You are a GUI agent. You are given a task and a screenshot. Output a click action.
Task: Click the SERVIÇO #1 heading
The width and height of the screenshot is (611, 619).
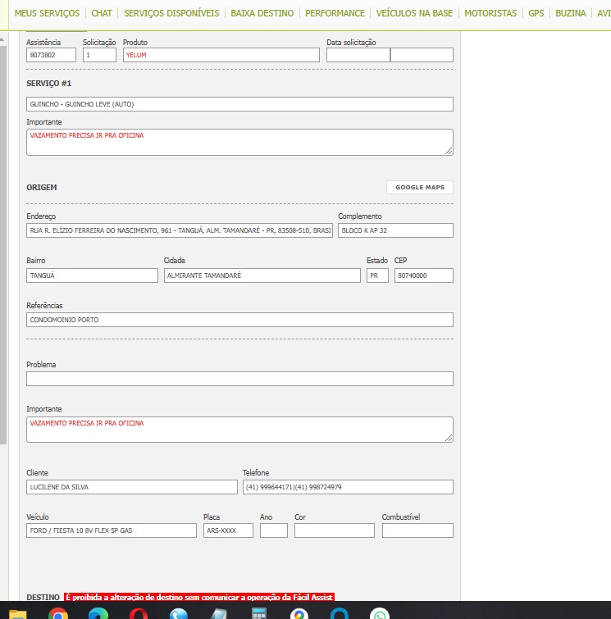[x=49, y=84]
